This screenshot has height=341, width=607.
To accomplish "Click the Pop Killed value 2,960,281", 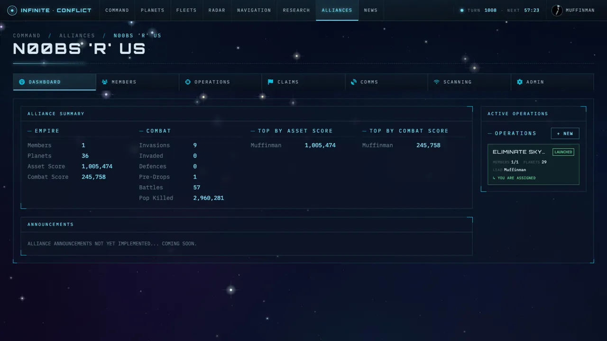I will (209, 198).
